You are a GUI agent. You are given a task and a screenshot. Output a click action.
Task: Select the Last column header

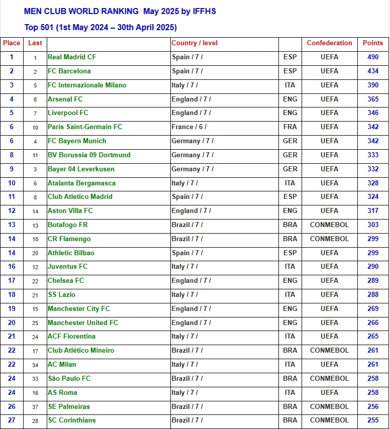coord(35,43)
